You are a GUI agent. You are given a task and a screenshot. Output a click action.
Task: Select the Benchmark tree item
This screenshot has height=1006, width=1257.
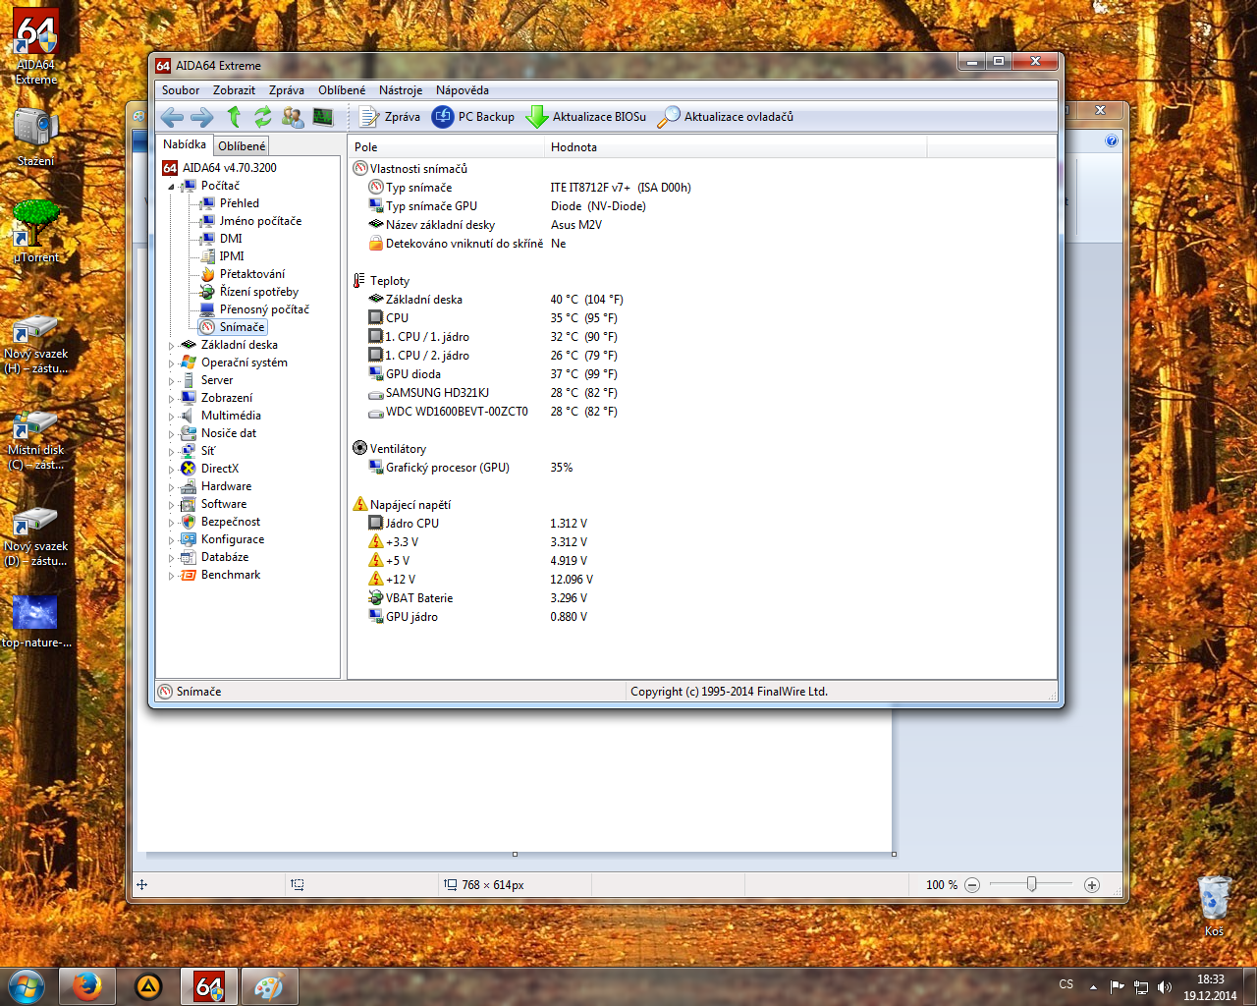coord(231,575)
